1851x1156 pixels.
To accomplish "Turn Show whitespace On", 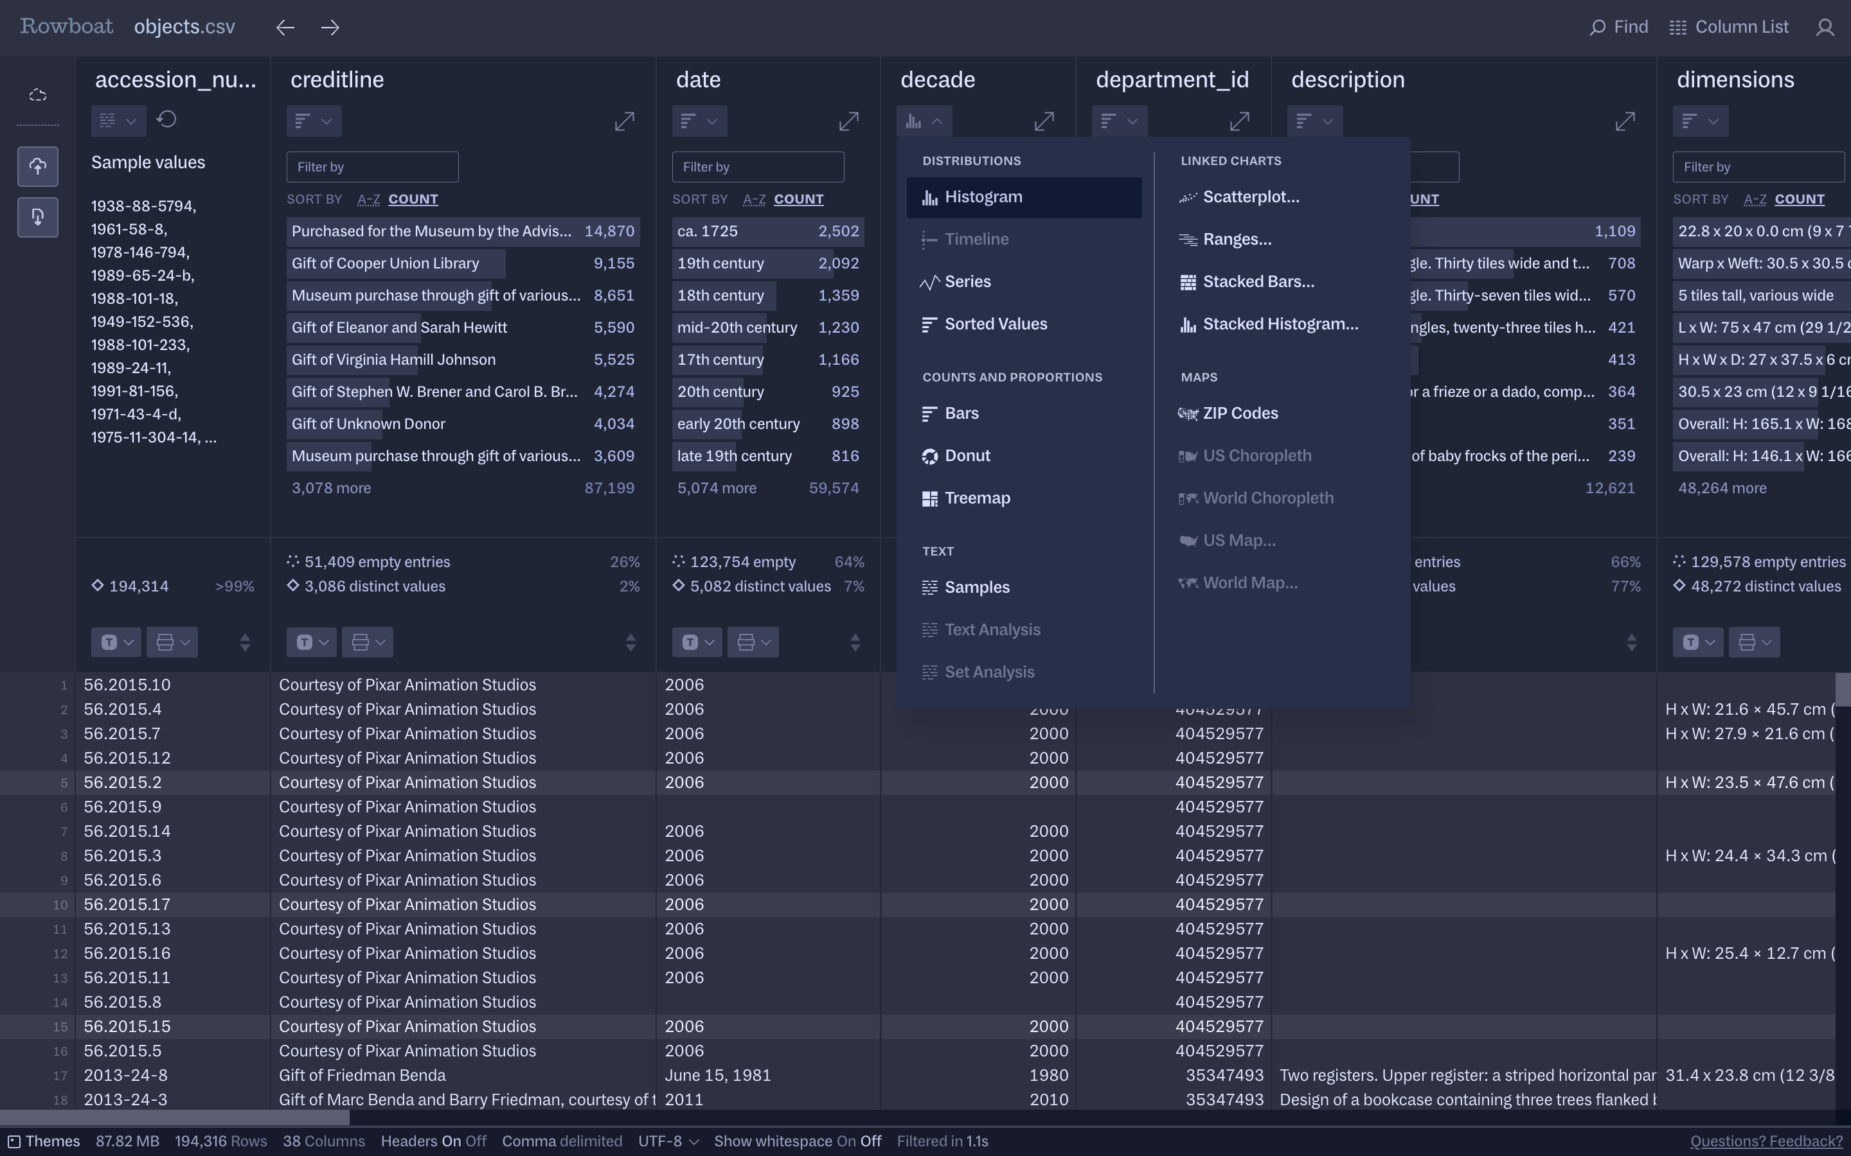I will (845, 1141).
